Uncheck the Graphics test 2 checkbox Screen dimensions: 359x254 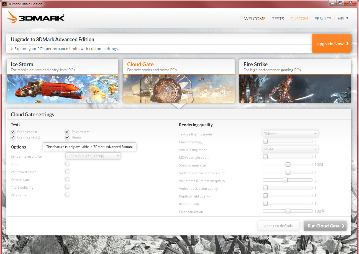point(13,137)
